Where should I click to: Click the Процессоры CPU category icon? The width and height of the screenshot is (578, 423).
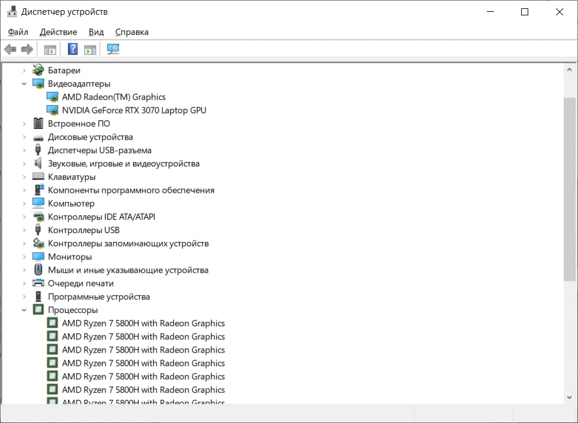(38, 309)
